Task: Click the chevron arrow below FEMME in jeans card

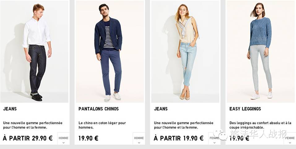Action: click(214, 143)
